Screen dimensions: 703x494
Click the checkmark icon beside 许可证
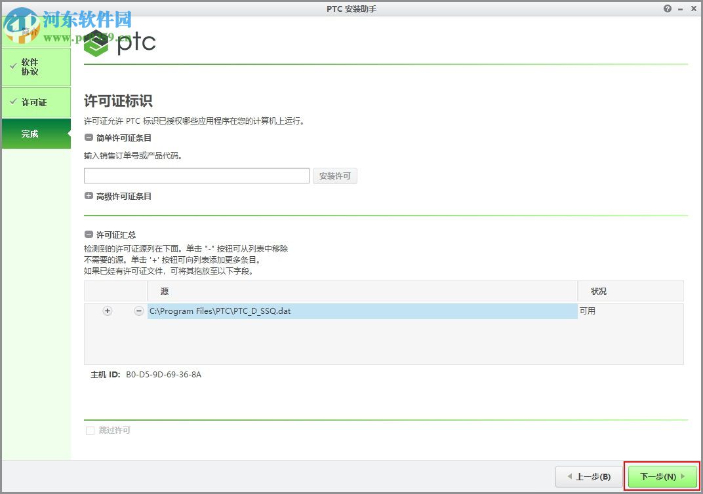[14, 102]
